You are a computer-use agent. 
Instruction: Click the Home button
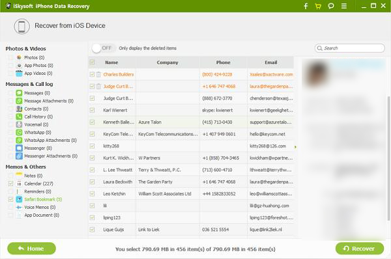pyautogui.click(x=32, y=249)
